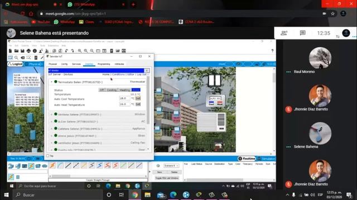Screen dimensions: 357x200
Task: Open Config tab in Servidor IoT window
Action: point(65,64)
